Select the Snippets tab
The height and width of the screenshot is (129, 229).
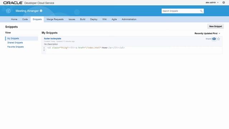point(37,19)
